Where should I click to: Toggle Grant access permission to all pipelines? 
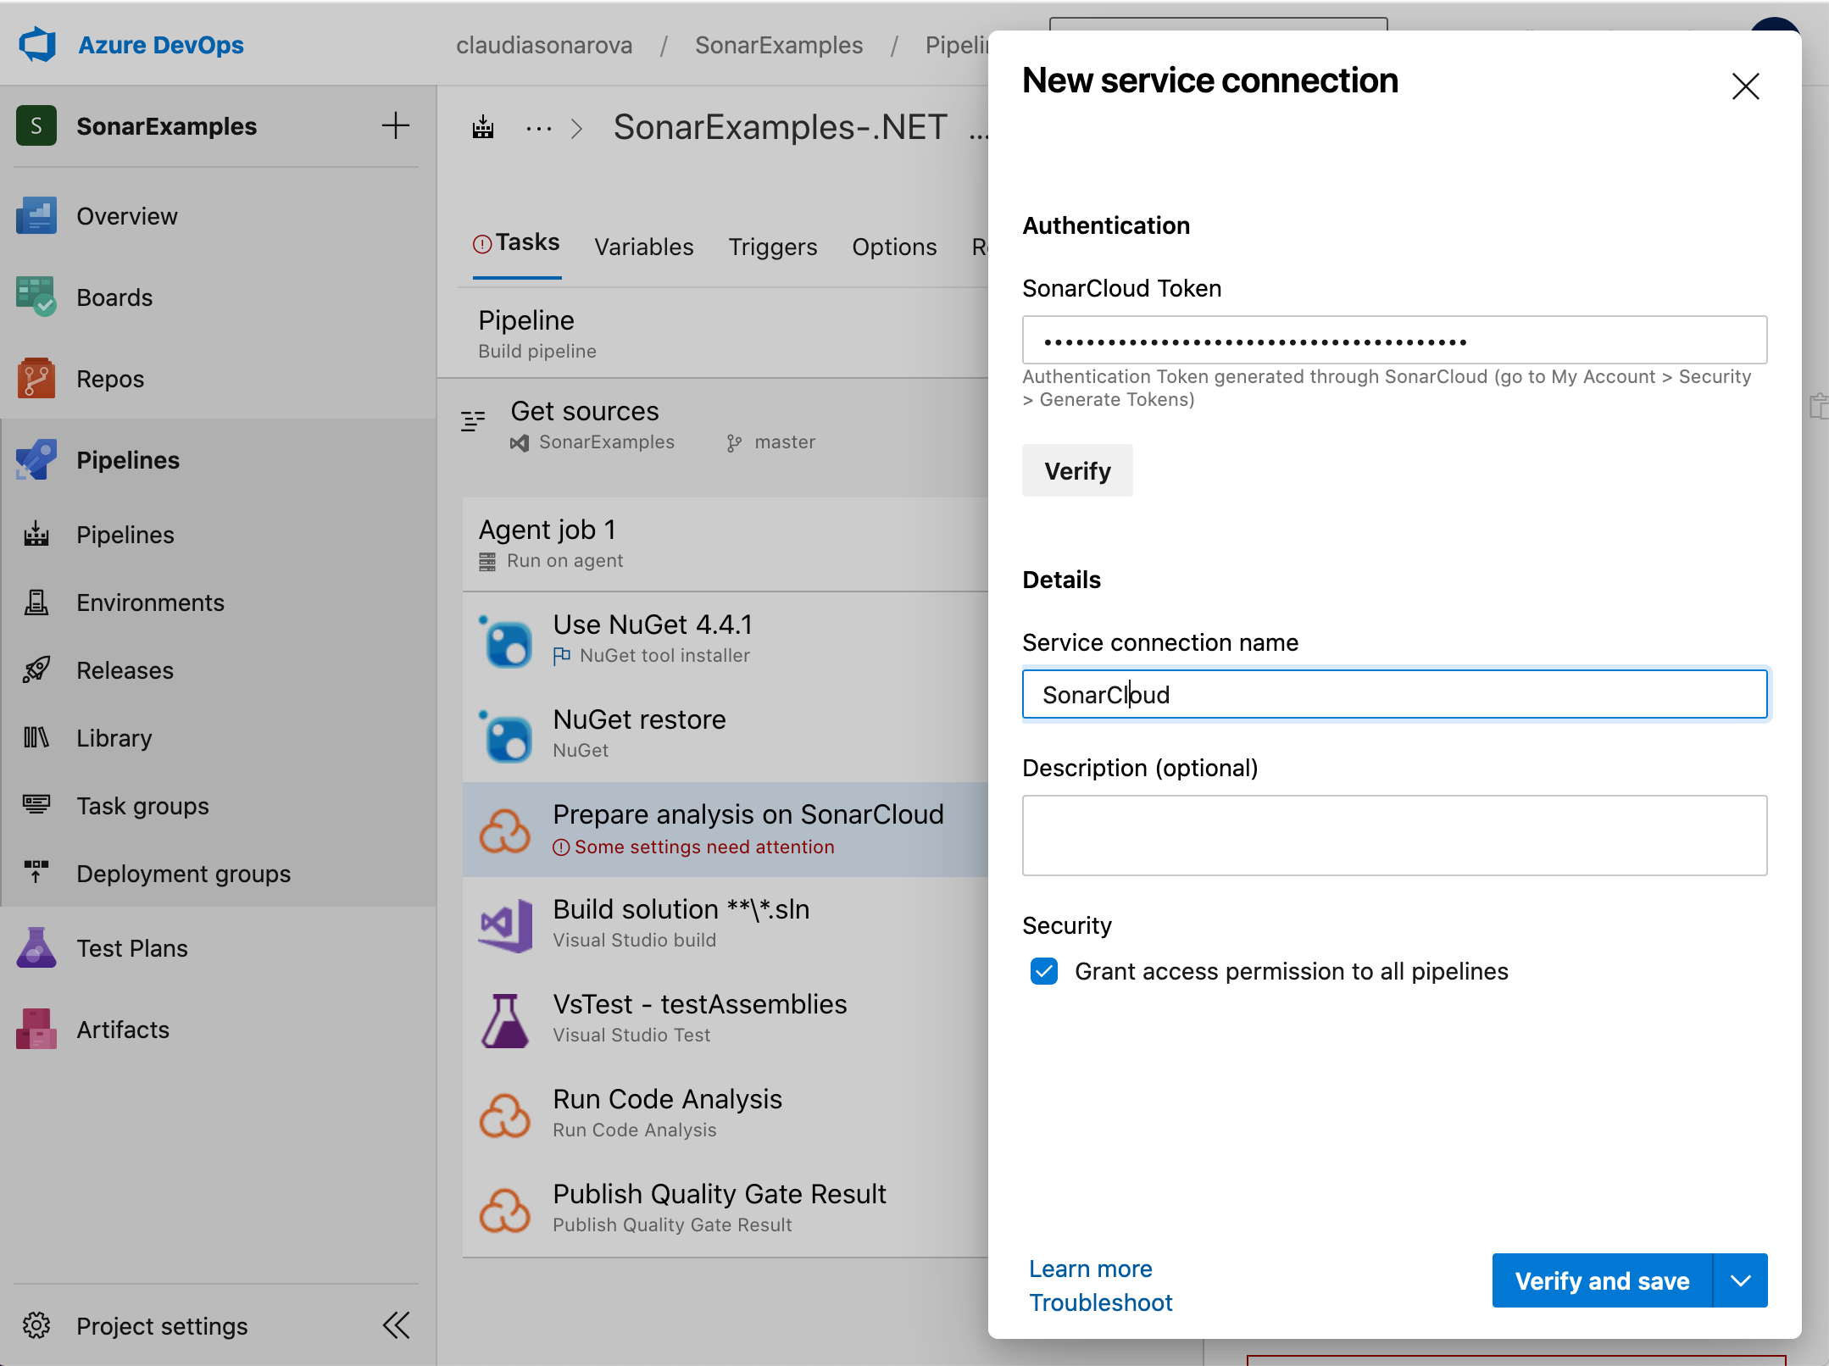pos(1044,971)
